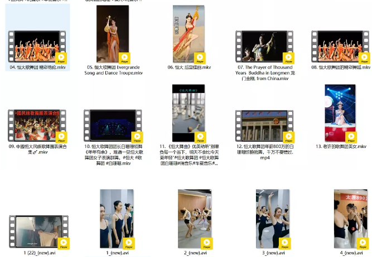Click the Player badge on file 05 thumbnail
This screenshot has height=257, width=372.
(124, 58)
